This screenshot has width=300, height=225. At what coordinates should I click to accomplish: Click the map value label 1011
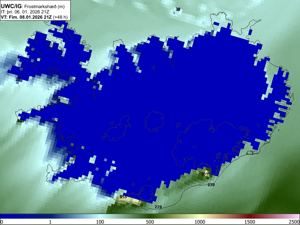coord(205,174)
